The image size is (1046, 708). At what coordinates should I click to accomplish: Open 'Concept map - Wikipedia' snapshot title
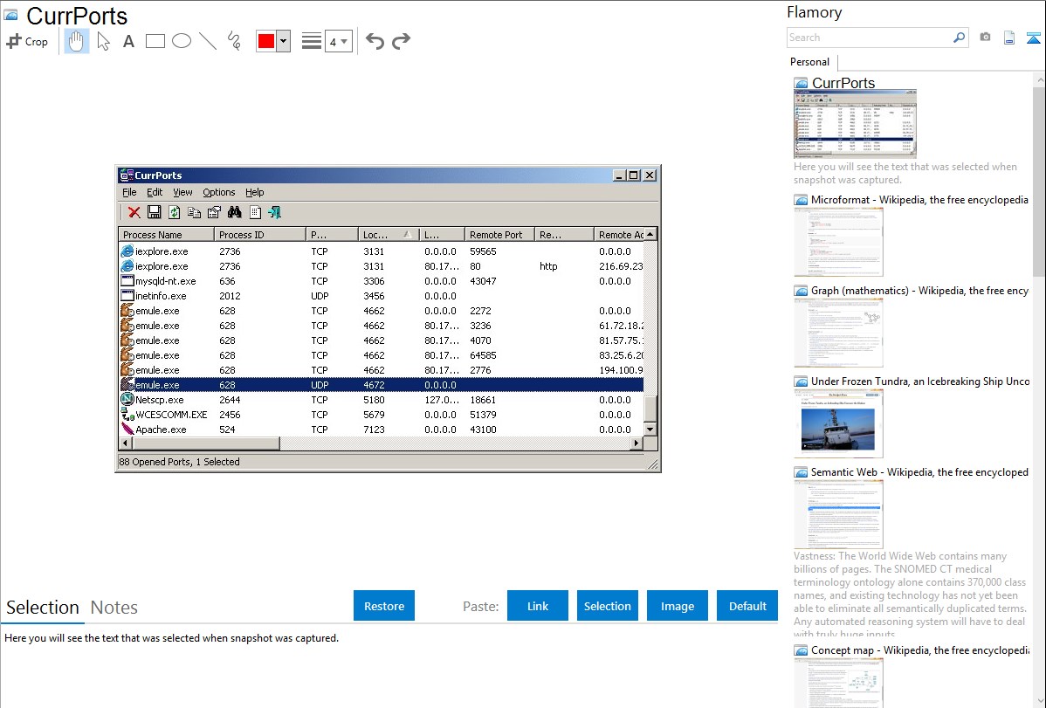pos(920,650)
